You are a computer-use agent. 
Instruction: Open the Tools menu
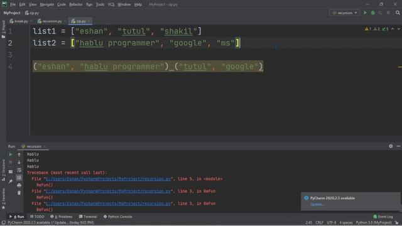pyautogui.click(x=100, y=4)
